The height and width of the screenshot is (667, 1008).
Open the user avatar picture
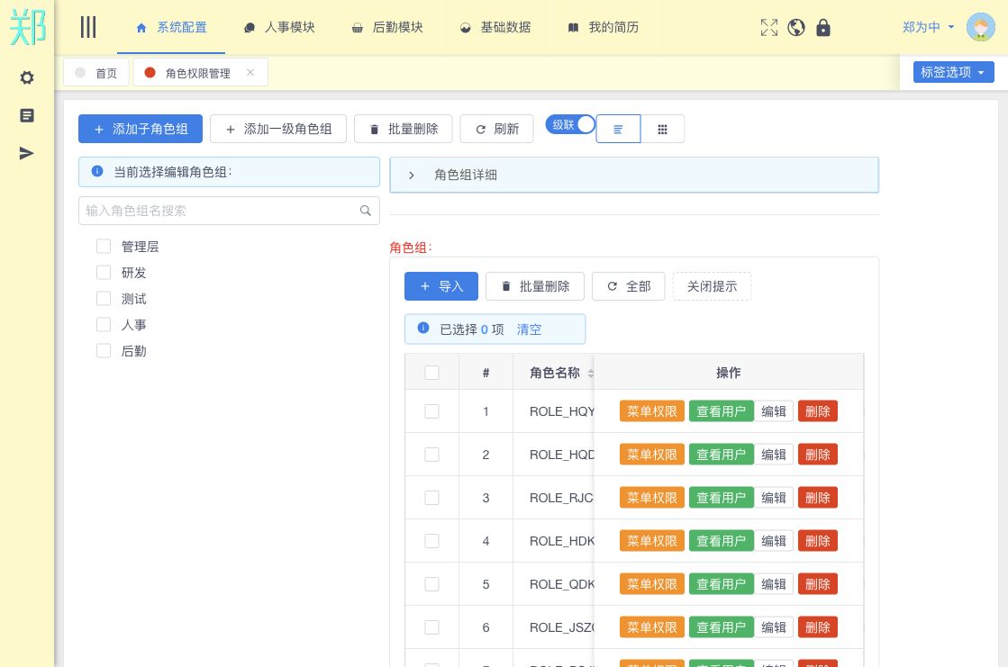(980, 28)
